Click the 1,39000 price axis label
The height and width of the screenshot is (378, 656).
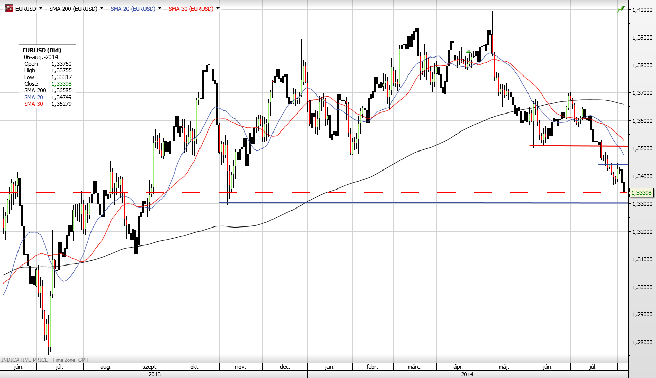click(x=643, y=37)
